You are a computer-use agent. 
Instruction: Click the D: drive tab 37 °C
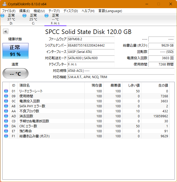(x=11, y=19)
